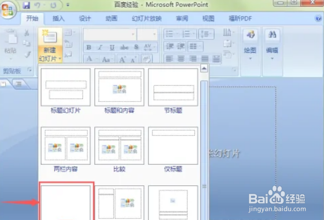Increase the list indent level
Viewport: 324px width, 220px height.
click(180, 47)
